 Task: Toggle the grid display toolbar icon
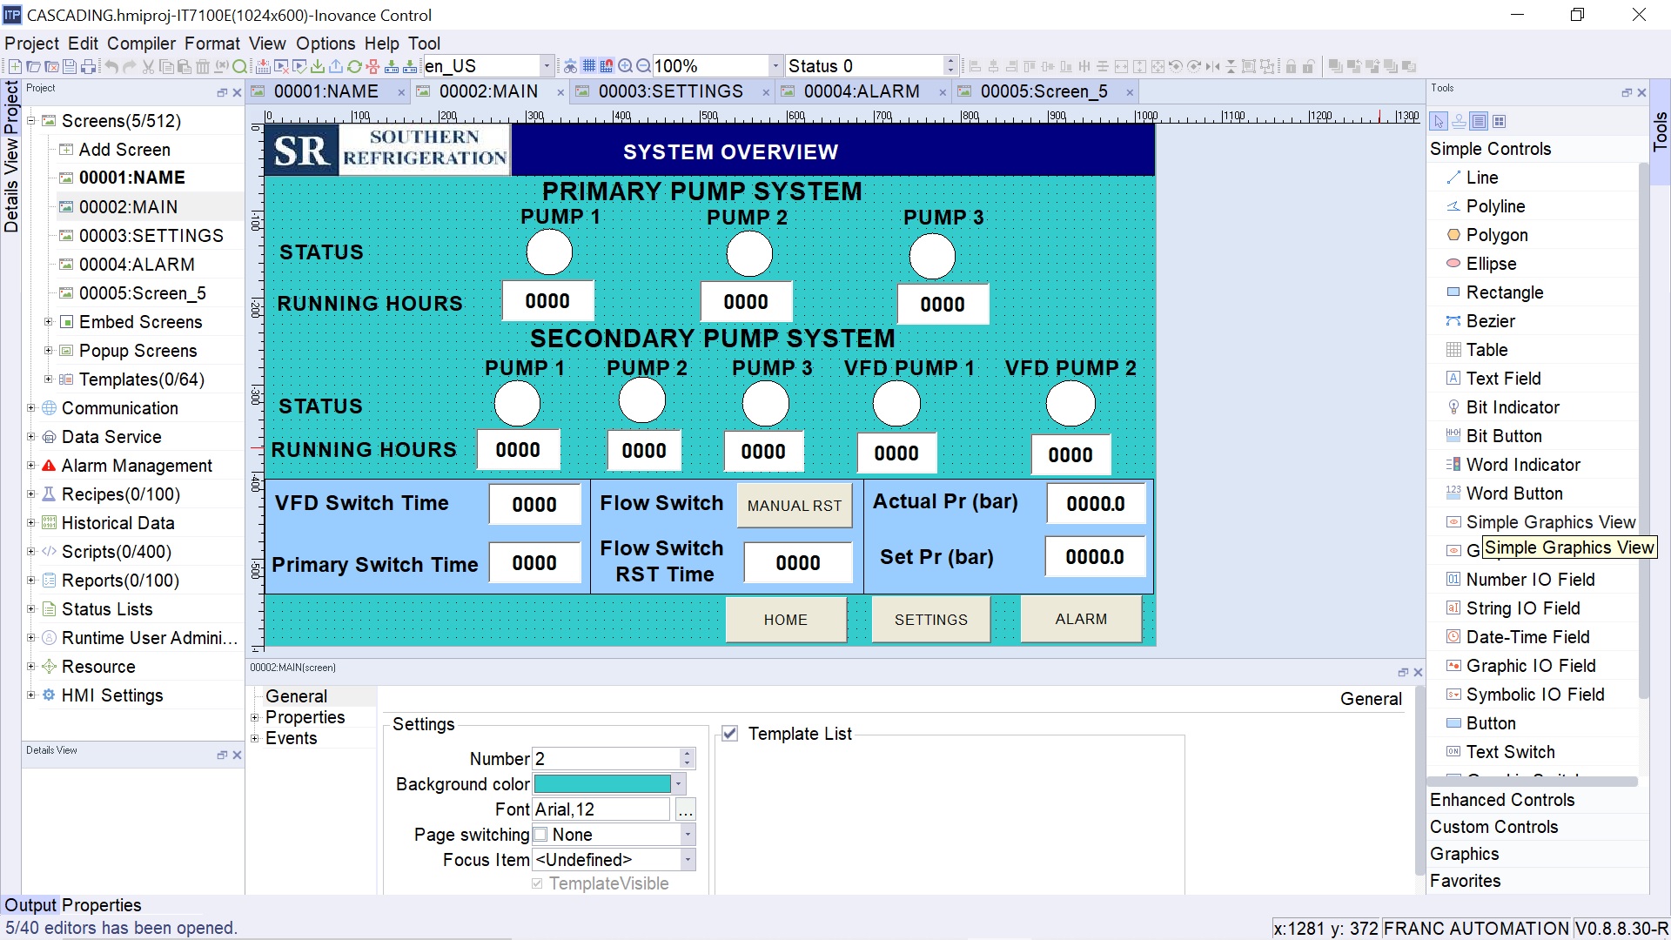(589, 66)
